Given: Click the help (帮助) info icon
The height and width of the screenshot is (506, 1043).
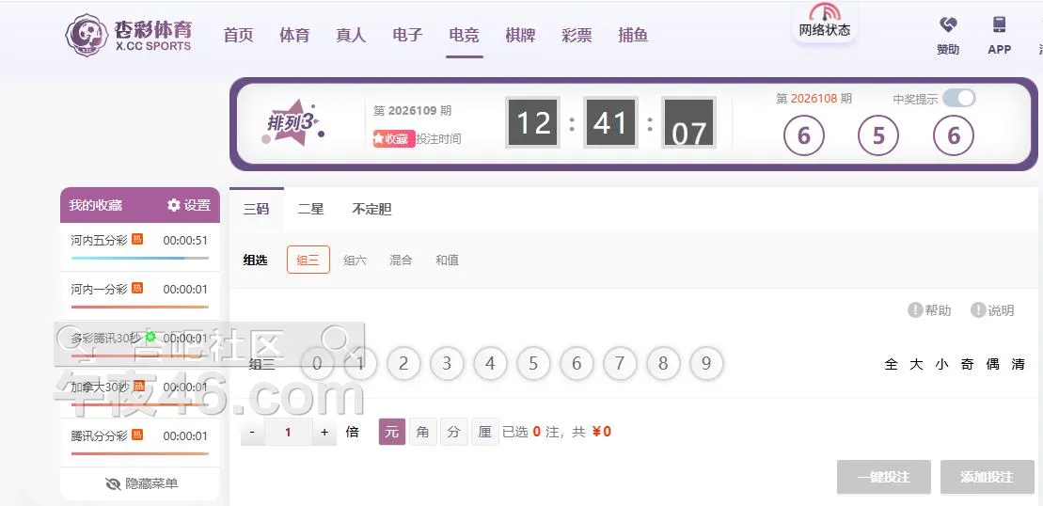Looking at the screenshot, I should click(x=915, y=310).
